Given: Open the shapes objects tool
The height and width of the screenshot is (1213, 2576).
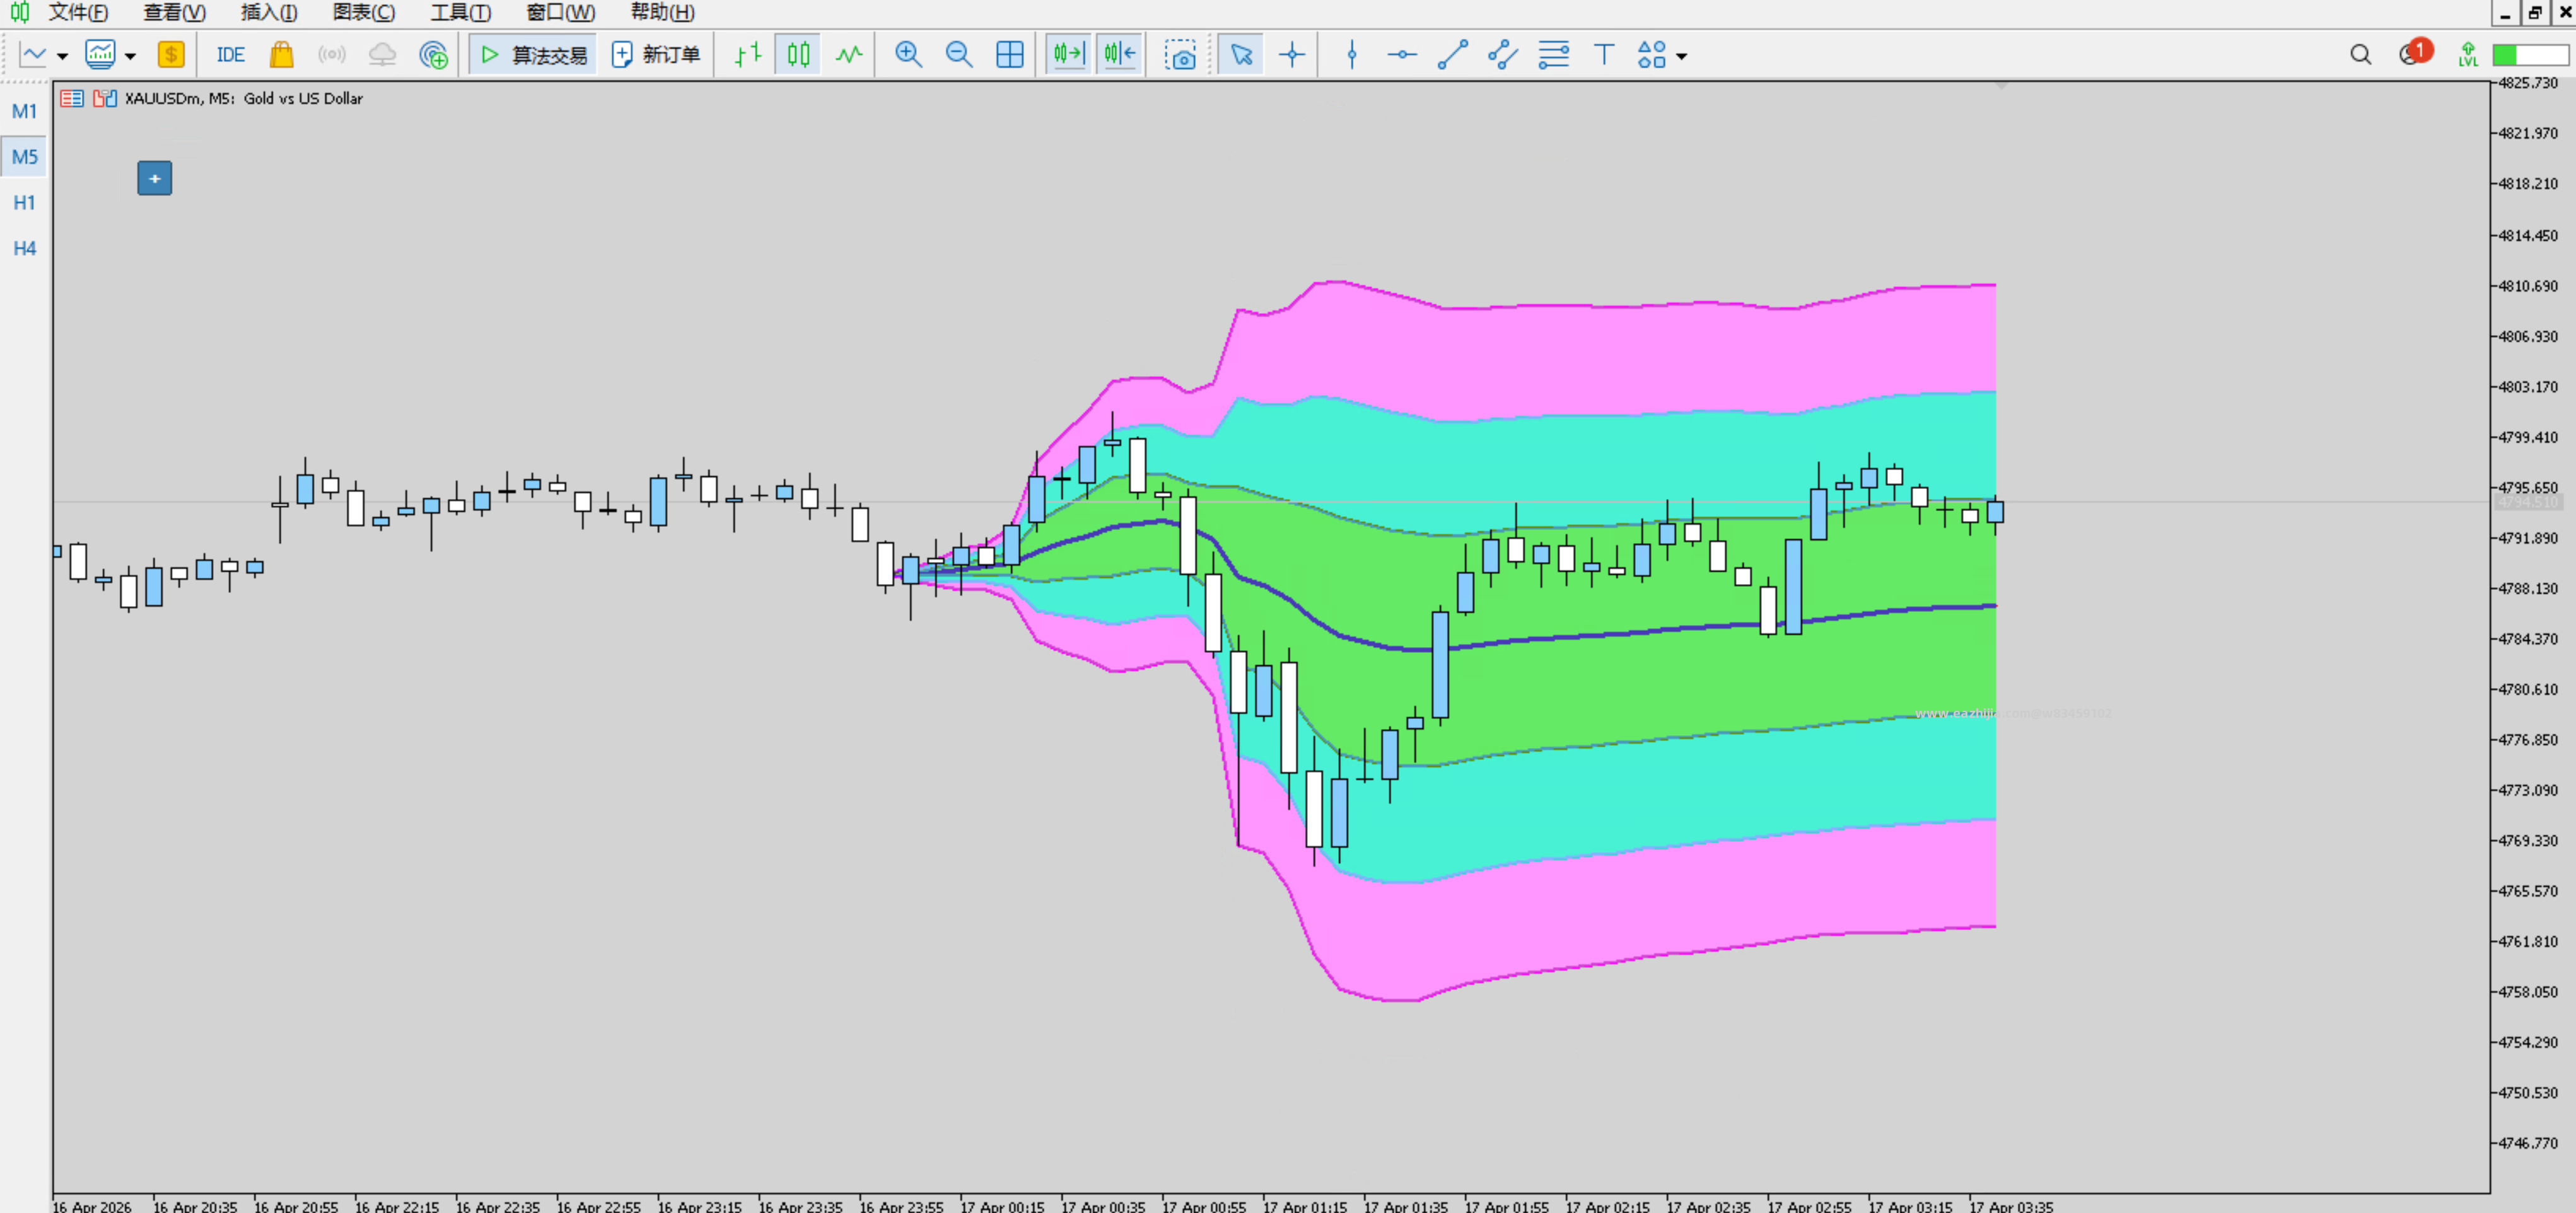Looking at the screenshot, I should click(1652, 55).
